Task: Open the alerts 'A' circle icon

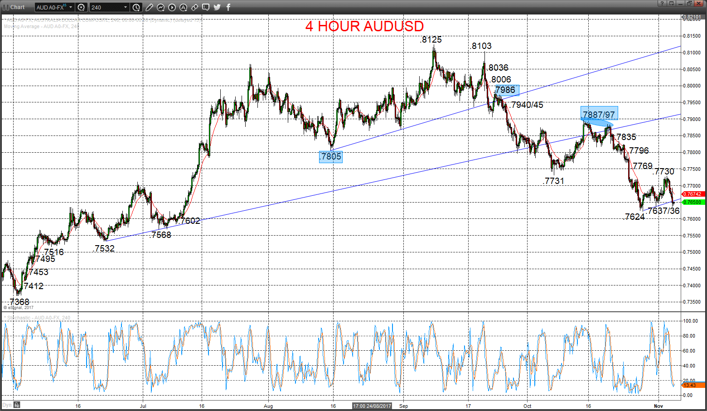Action: 183,7
